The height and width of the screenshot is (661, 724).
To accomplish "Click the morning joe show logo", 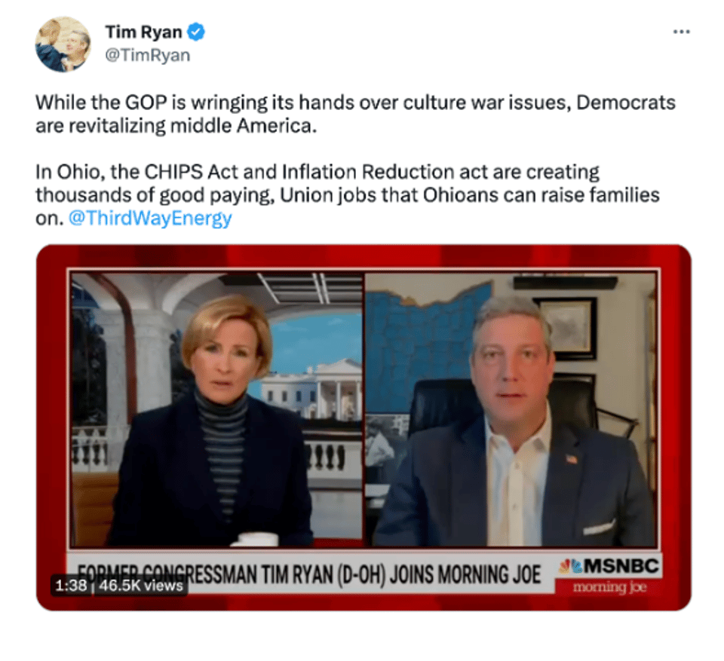I will click(609, 587).
